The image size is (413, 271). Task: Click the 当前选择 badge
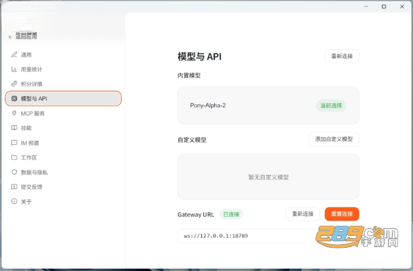tap(331, 105)
